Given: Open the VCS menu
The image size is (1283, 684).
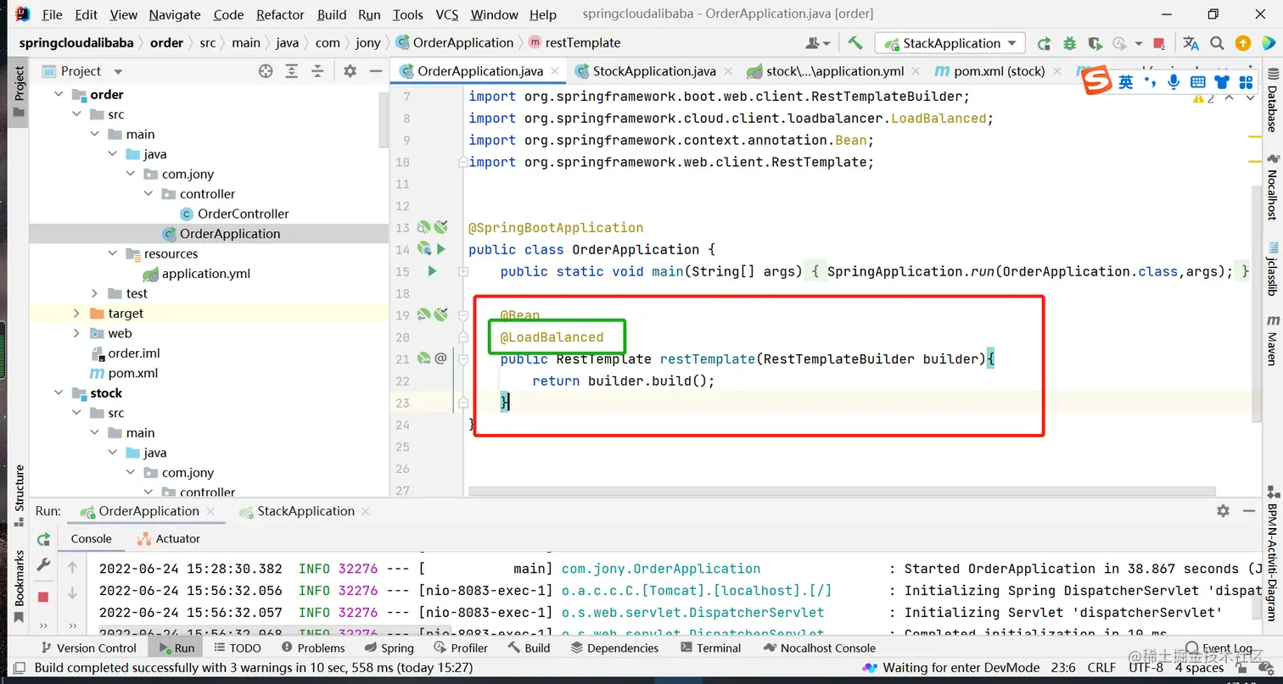Looking at the screenshot, I should [447, 14].
